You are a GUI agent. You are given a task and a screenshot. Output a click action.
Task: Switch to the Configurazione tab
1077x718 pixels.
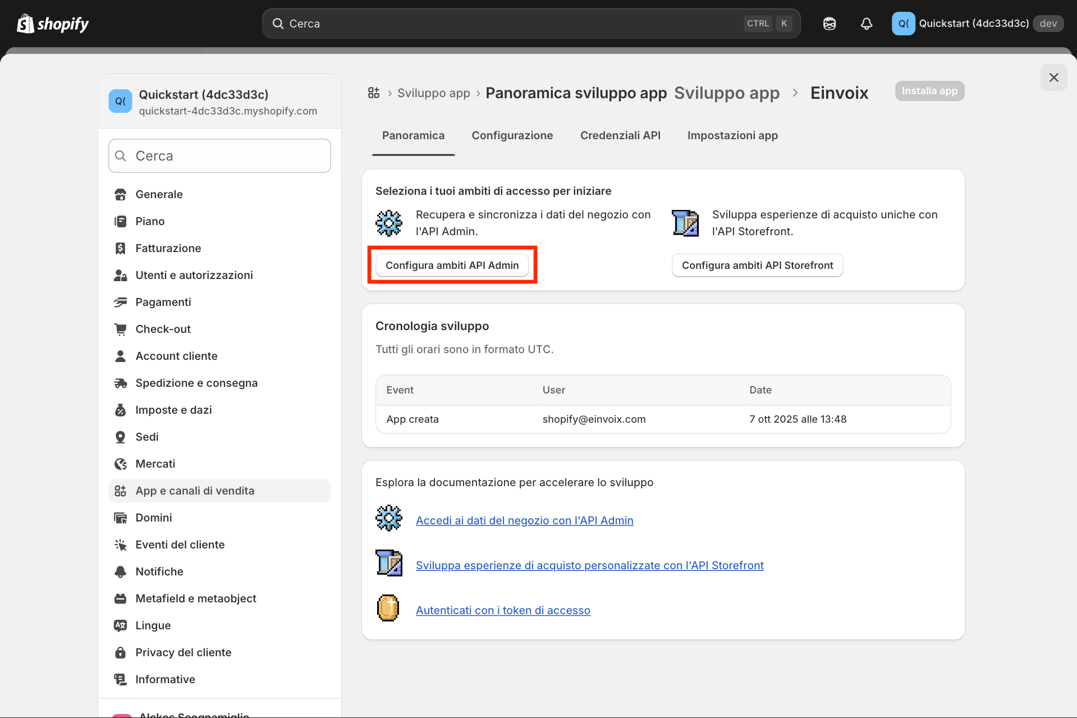point(512,135)
